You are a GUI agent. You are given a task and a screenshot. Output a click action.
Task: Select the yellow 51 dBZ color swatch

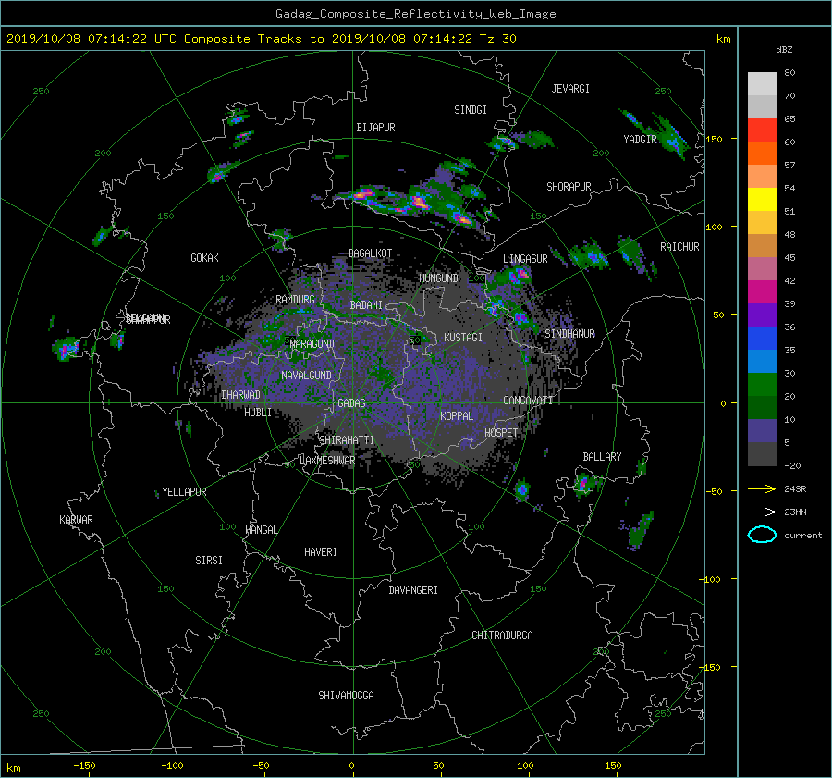(762, 200)
